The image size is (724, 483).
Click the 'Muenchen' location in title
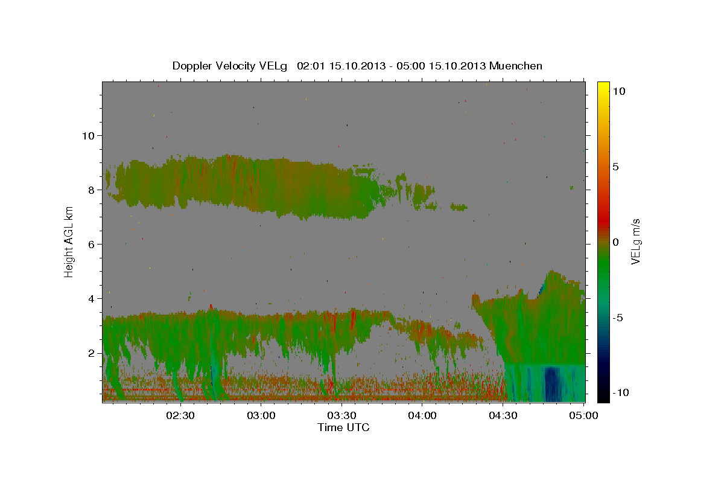coord(516,66)
